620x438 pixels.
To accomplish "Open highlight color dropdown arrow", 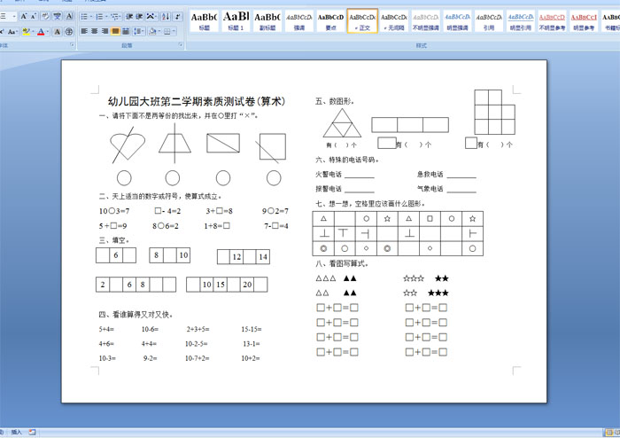I will pyautogui.click(x=33, y=31).
